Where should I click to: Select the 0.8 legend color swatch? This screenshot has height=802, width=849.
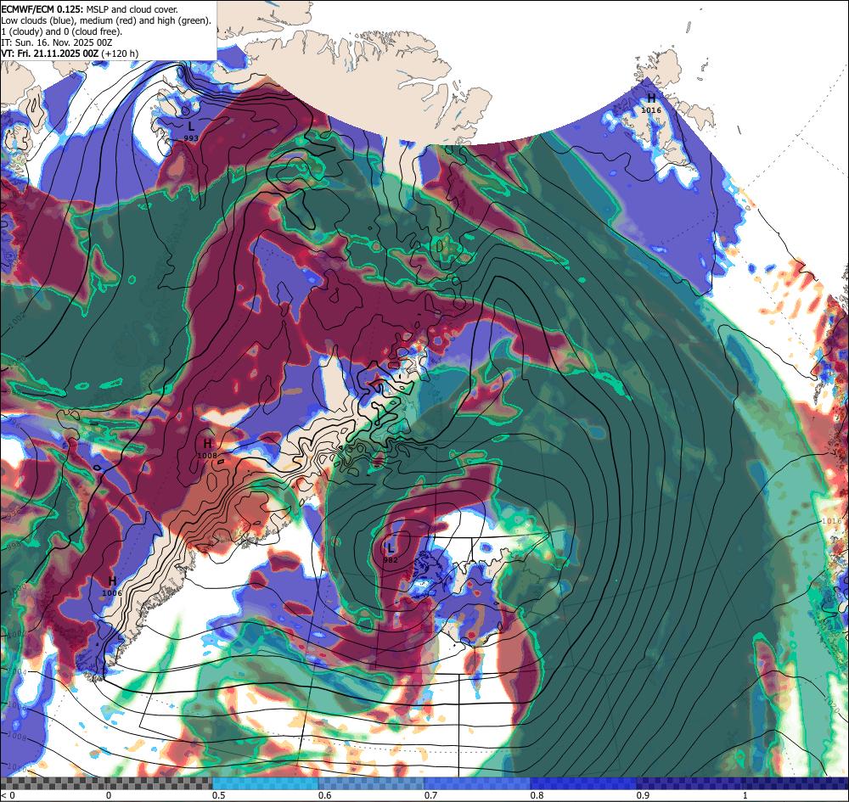(584, 783)
